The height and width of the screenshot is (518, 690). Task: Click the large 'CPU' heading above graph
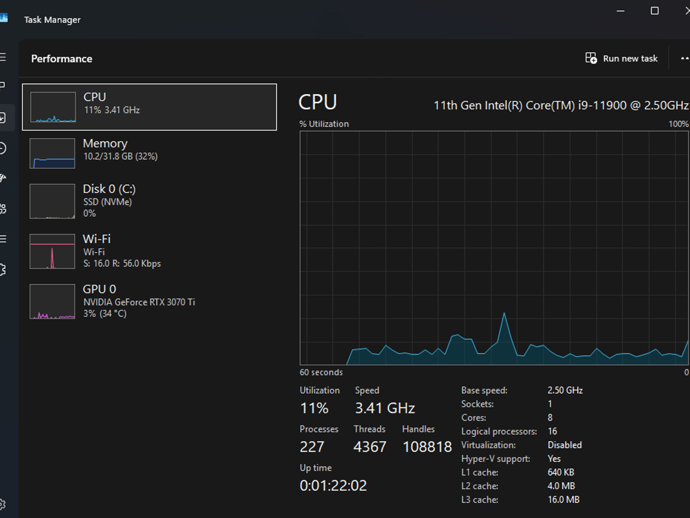point(317,102)
